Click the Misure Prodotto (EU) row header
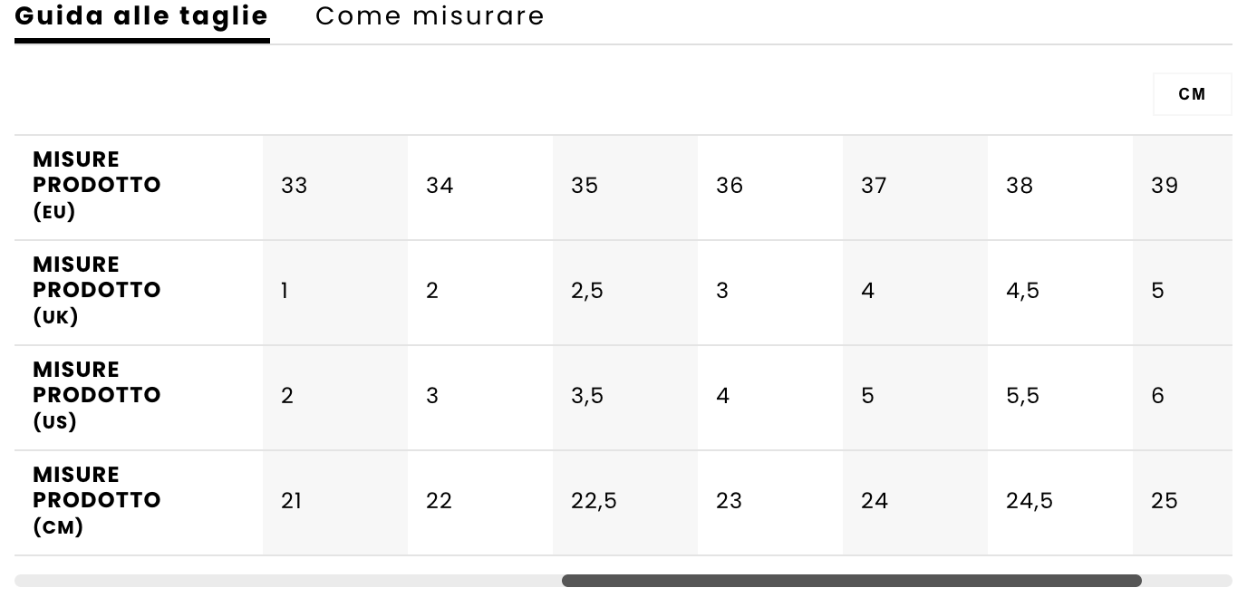Viewport: 1247px width, 607px height. click(97, 186)
